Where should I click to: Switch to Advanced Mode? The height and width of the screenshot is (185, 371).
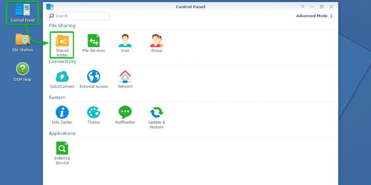pos(314,16)
